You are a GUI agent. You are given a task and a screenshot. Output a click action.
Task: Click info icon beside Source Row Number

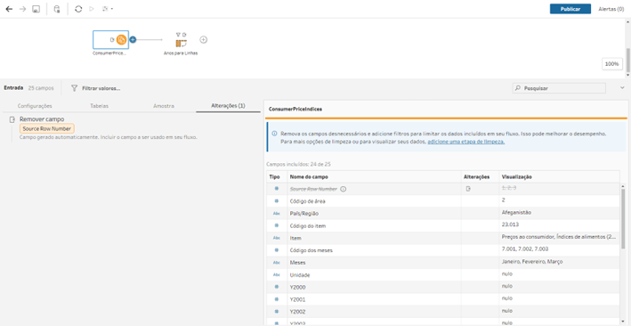point(344,189)
